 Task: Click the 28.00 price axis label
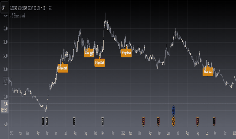coord(5,42)
